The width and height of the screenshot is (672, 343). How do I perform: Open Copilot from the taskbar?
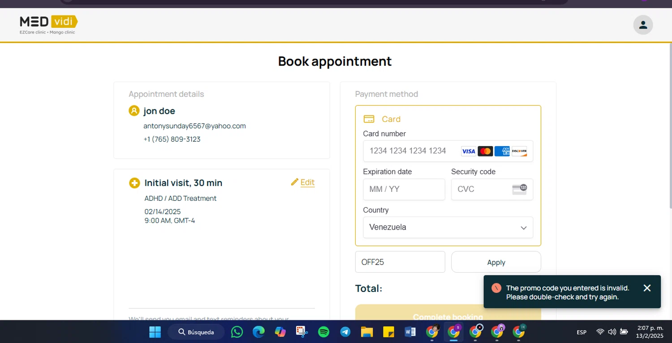click(280, 332)
